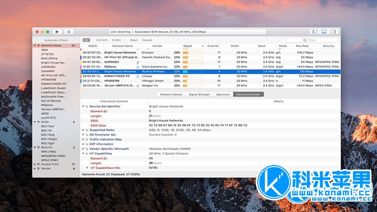Click the lock icon on KIMWHITAKER-PC row

click(x=138, y=76)
